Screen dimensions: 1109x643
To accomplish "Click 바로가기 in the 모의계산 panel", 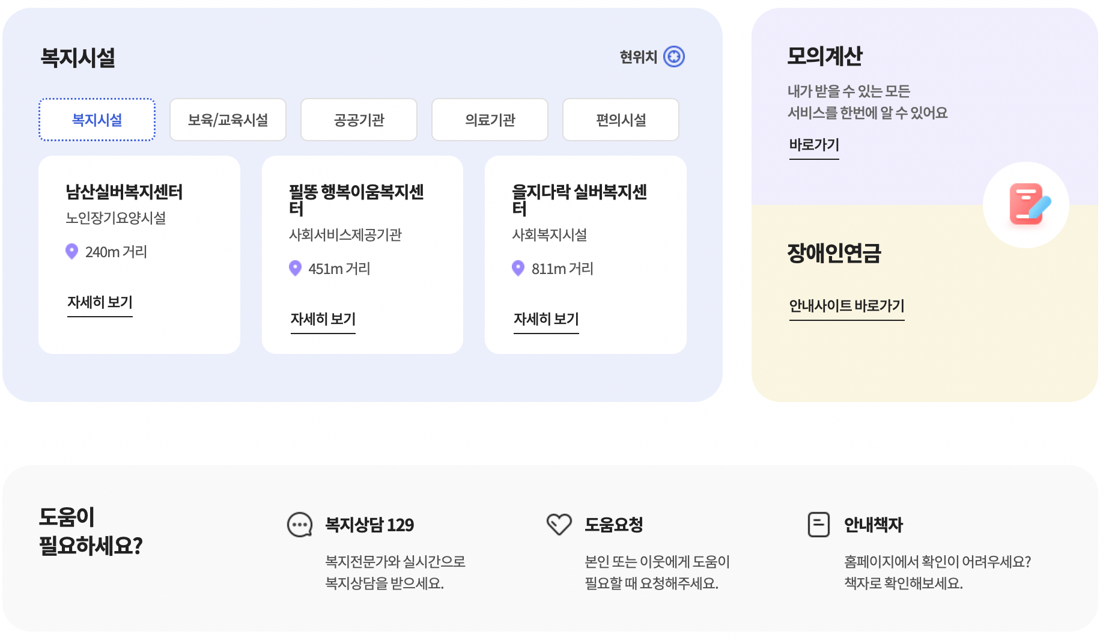I will click(814, 144).
